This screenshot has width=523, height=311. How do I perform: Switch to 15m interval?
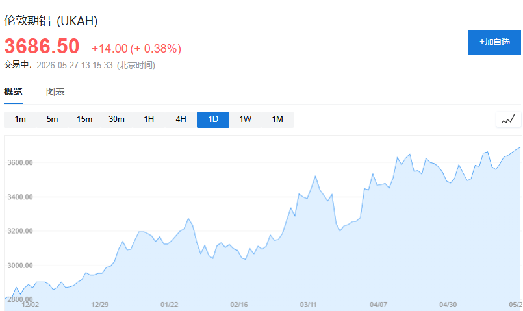84,119
